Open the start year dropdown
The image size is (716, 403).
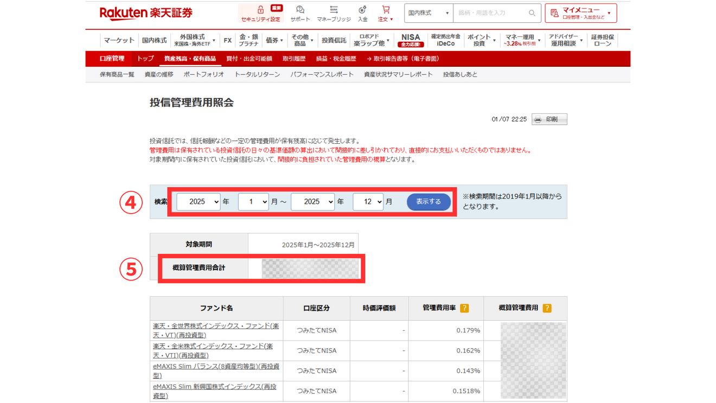199,202
